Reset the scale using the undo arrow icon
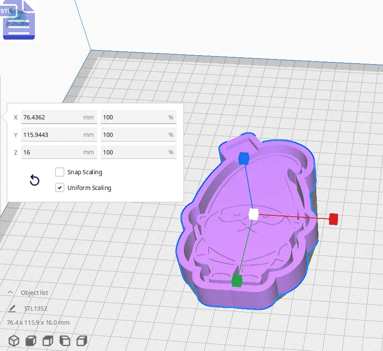Screen dimensions: 383x351 pyautogui.click(x=34, y=180)
